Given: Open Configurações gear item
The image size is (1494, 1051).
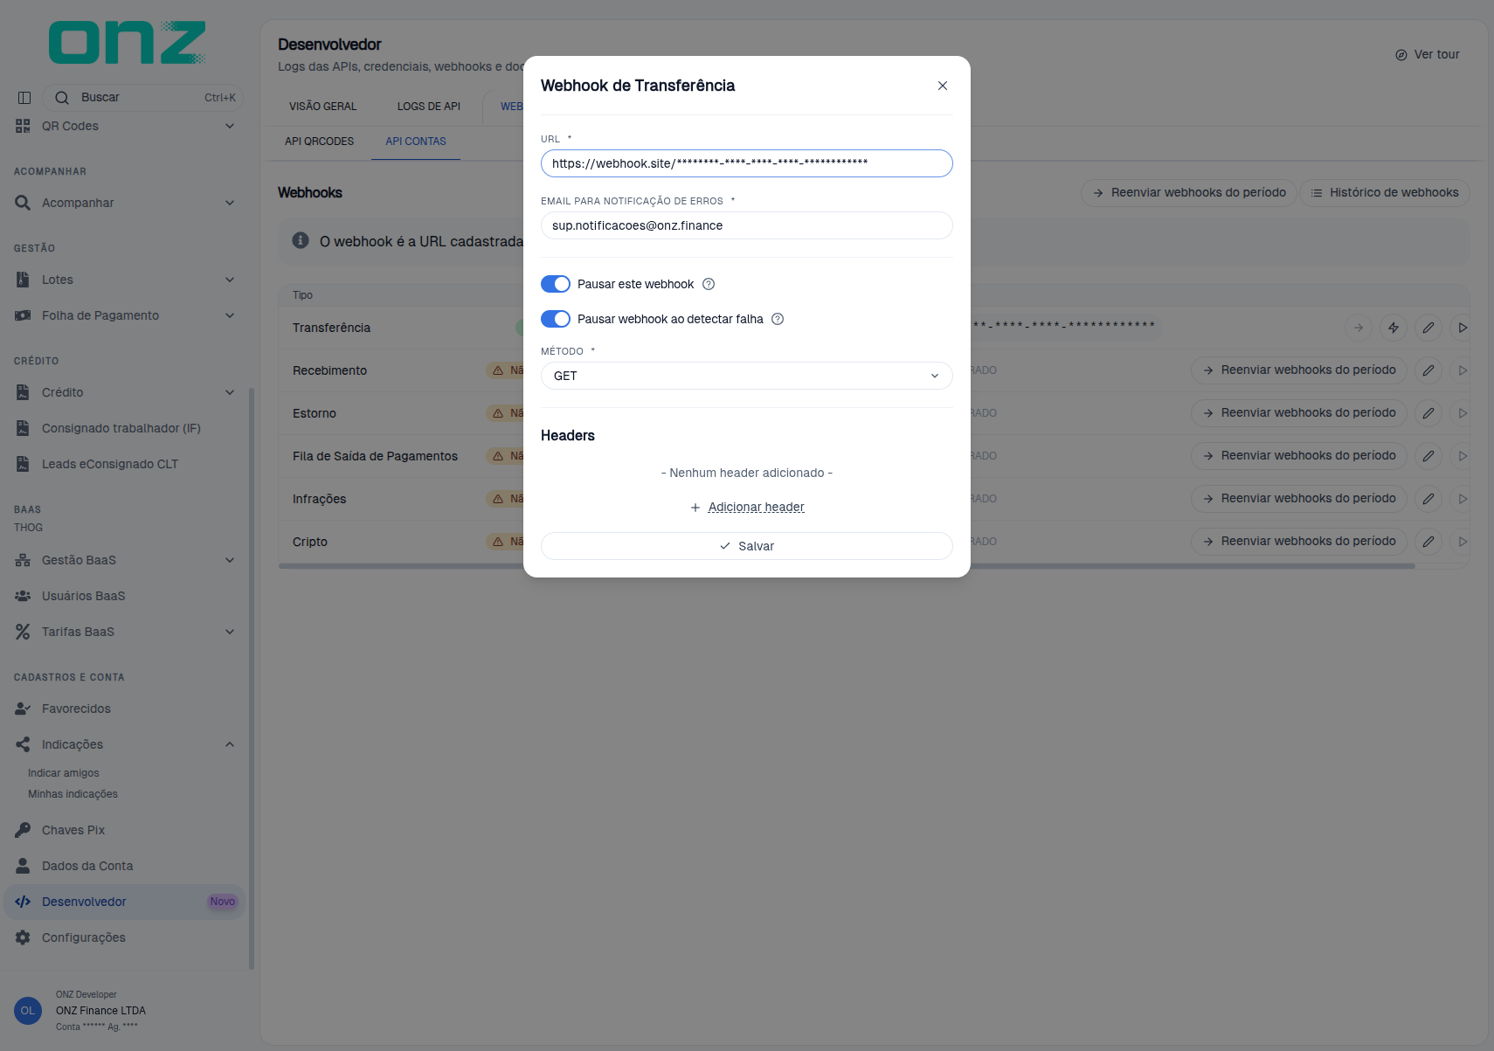Looking at the screenshot, I should (23, 937).
